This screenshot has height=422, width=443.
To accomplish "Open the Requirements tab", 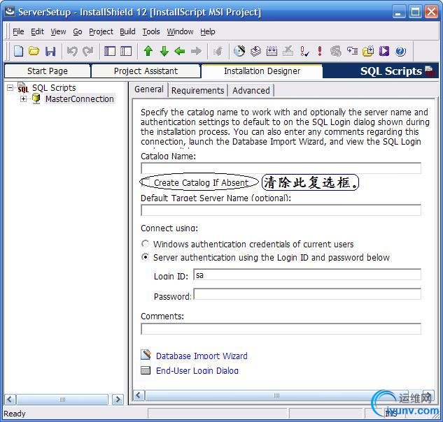I will [x=197, y=91].
